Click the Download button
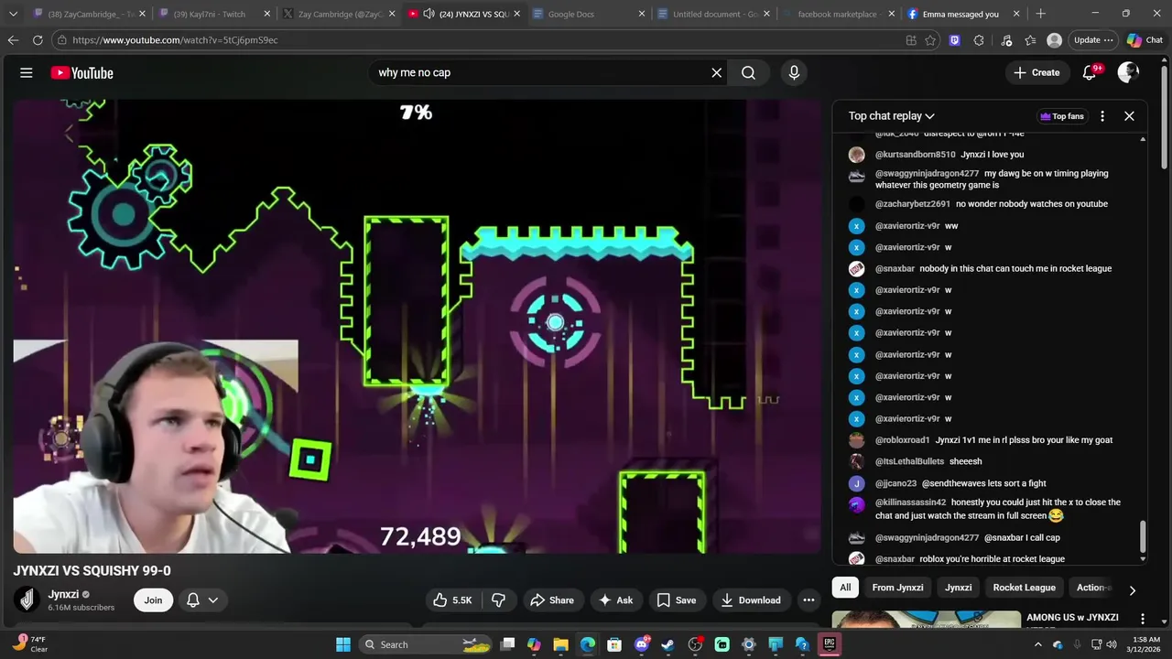 [750, 600]
